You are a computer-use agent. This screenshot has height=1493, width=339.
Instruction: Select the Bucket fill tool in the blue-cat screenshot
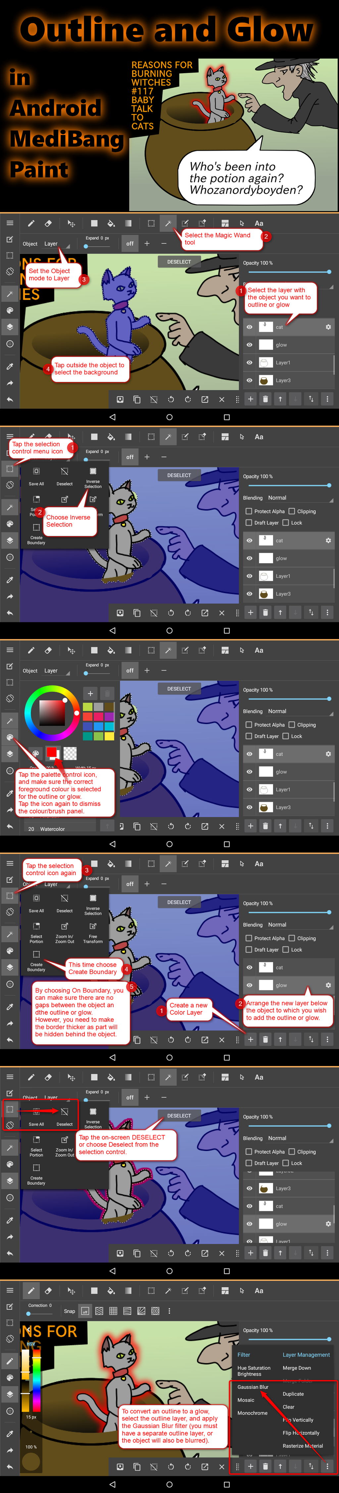tap(111, 223)
